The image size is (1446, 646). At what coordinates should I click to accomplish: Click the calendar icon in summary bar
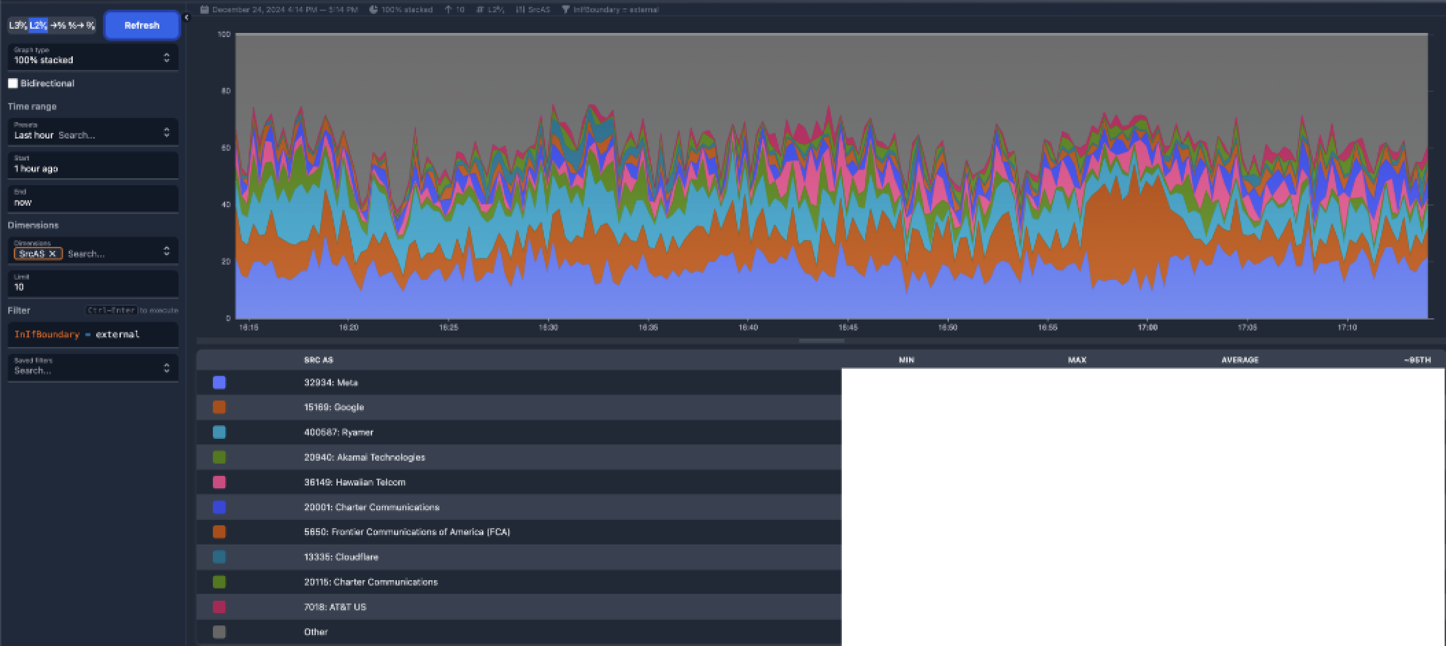click(205, 10)
